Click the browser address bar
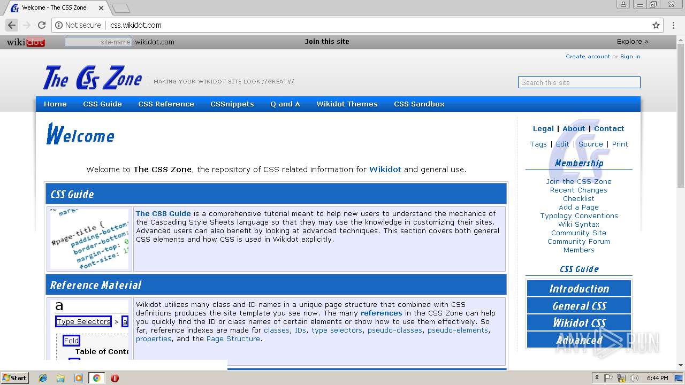The image size is (685, 385). pos(356,25)
